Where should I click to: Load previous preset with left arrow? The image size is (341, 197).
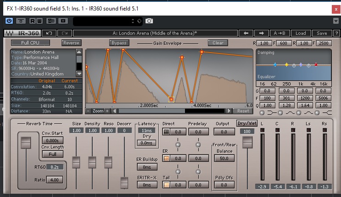(x=246, y=33)
